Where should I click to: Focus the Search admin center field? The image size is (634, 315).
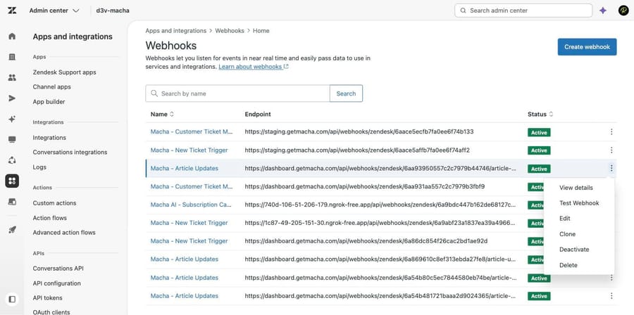[523, 11]
